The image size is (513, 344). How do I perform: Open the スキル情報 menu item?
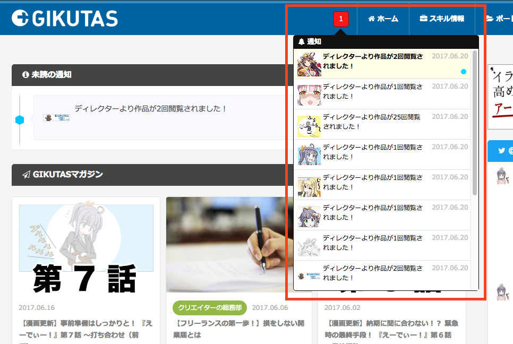(442, 19)
